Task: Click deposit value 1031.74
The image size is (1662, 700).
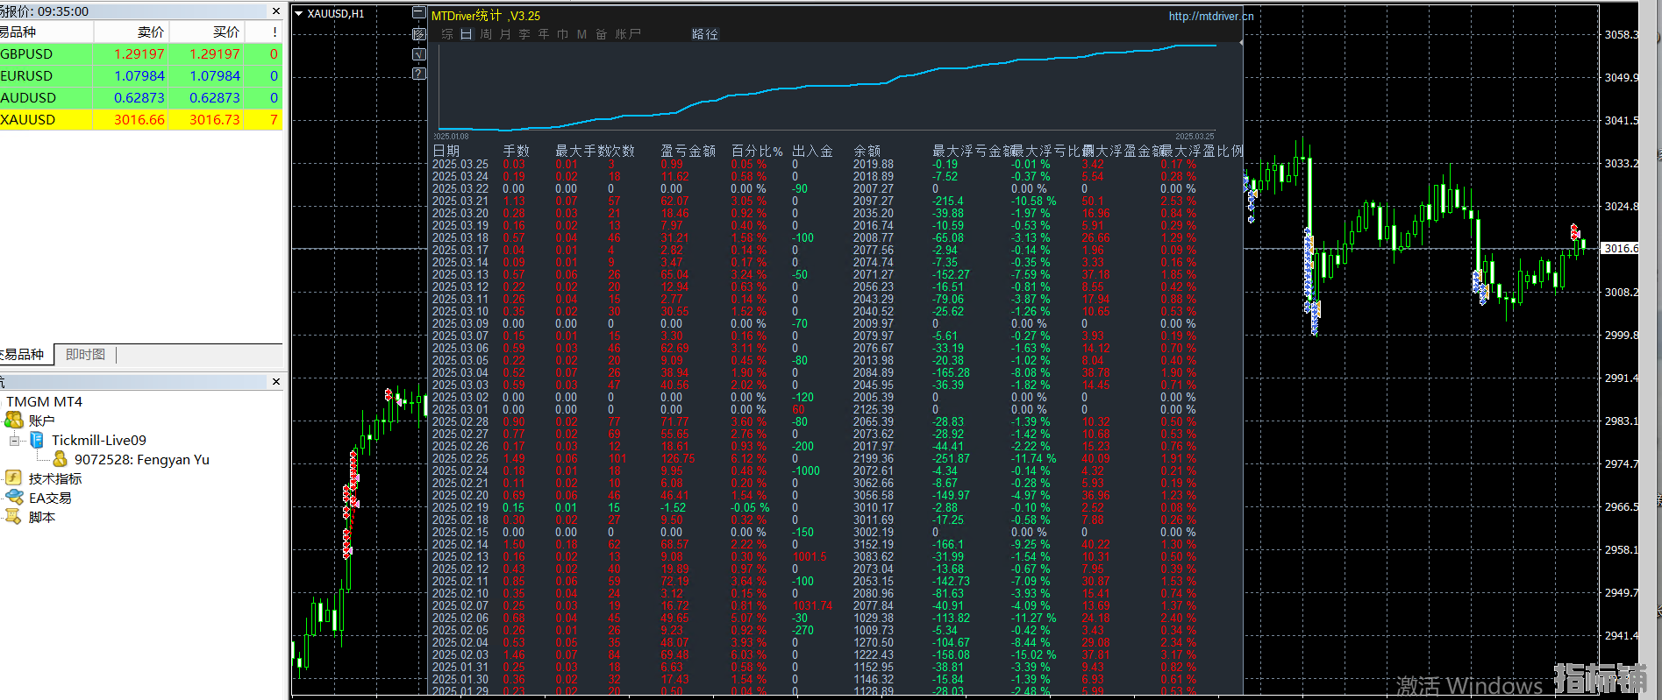Action: [813, 605]
